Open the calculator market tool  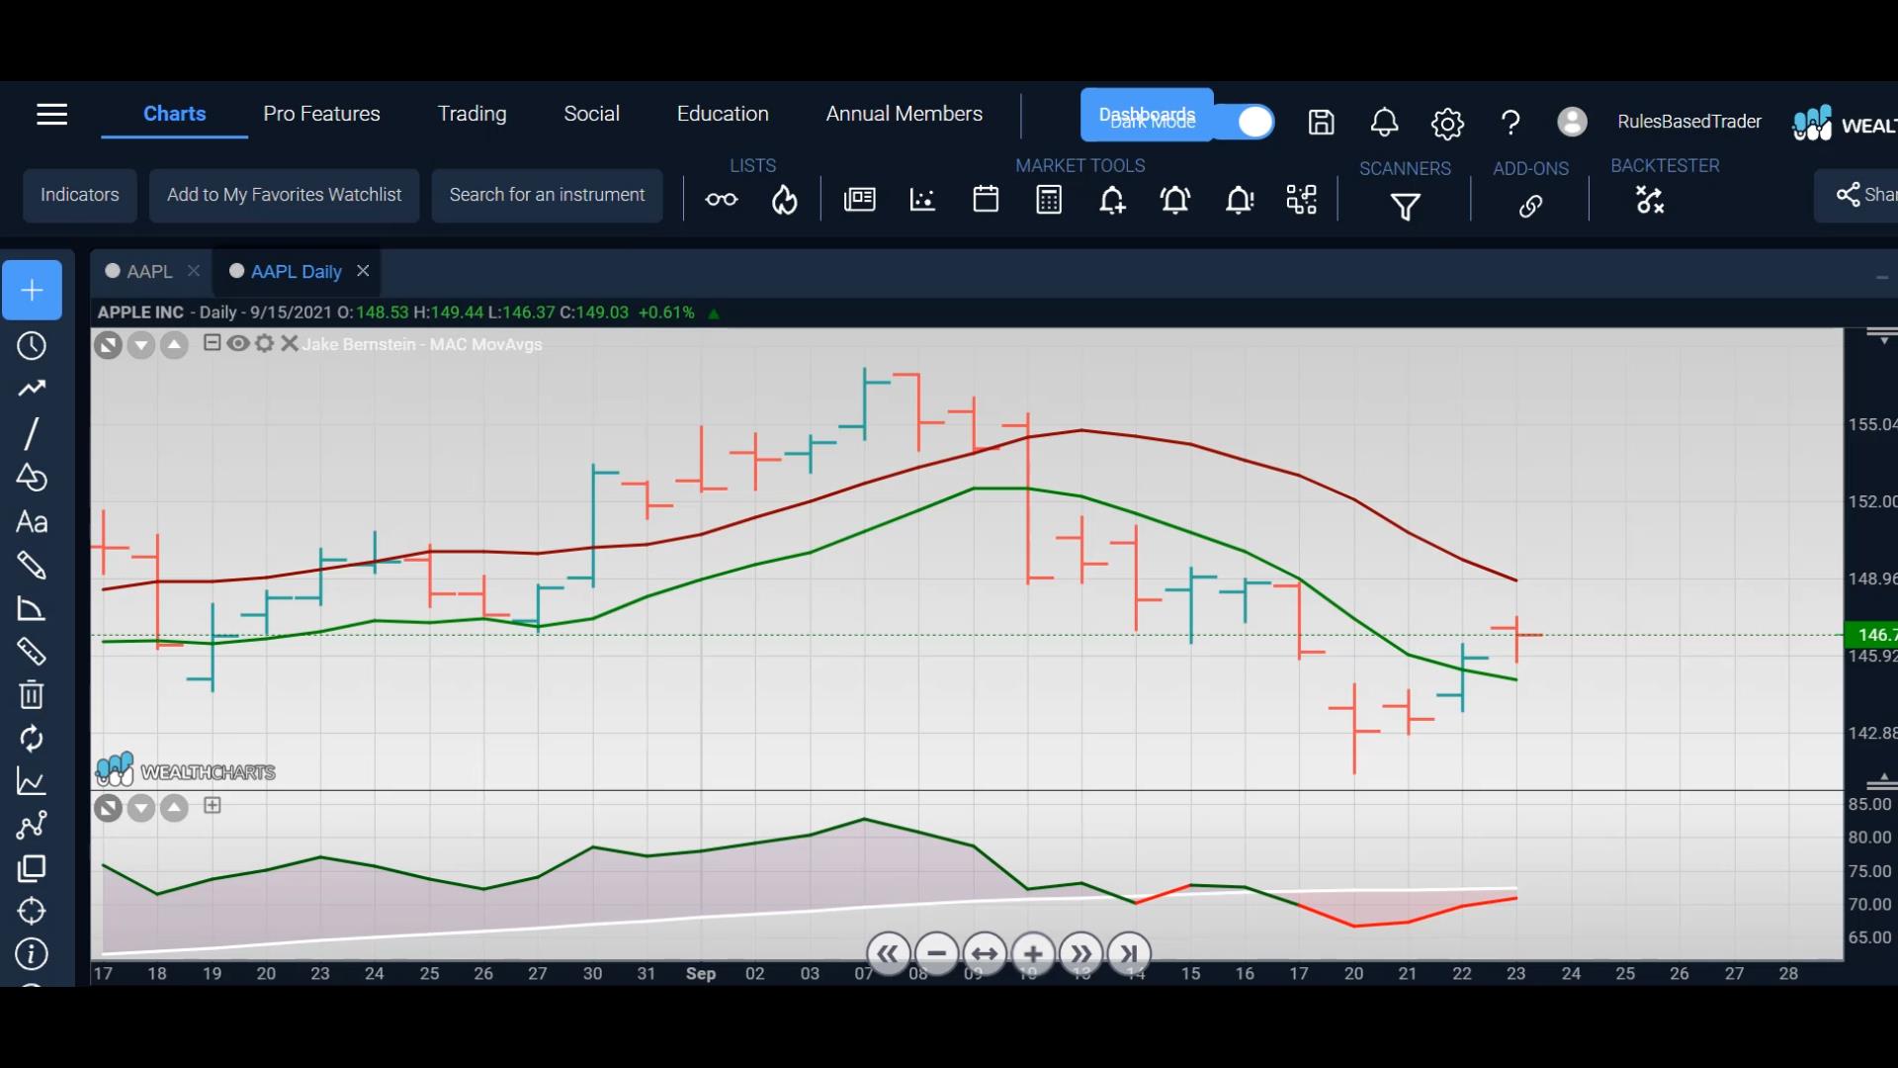(x=1049, y=200)
